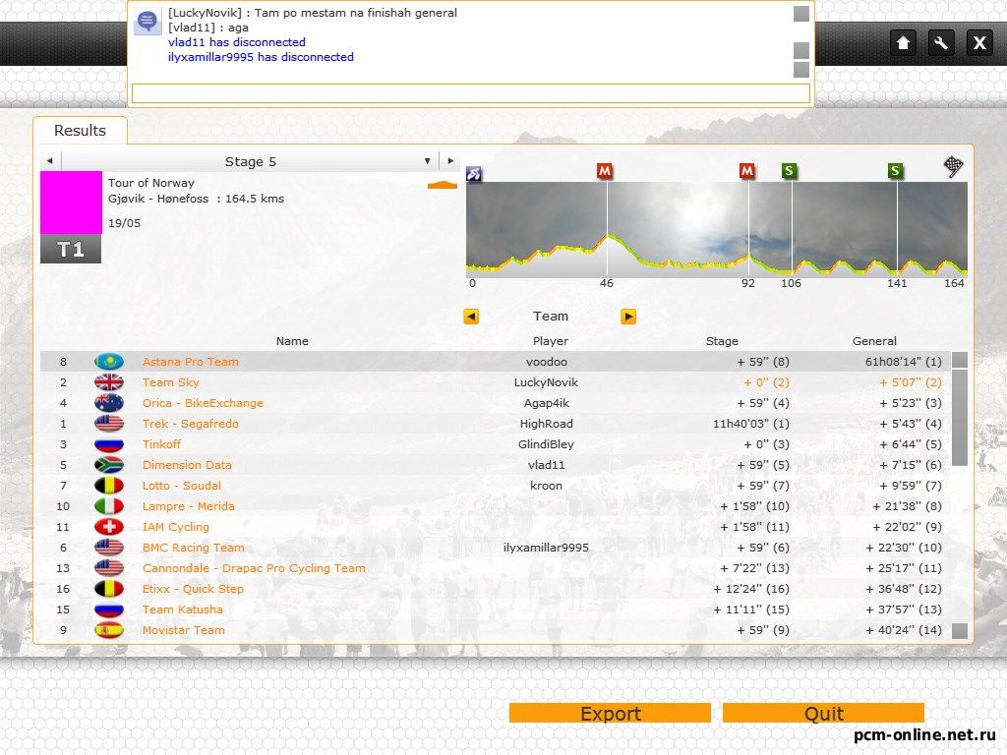This screenshot has width=1007, height=755.
Task: Click the Export button
Action: click(610, 714)
